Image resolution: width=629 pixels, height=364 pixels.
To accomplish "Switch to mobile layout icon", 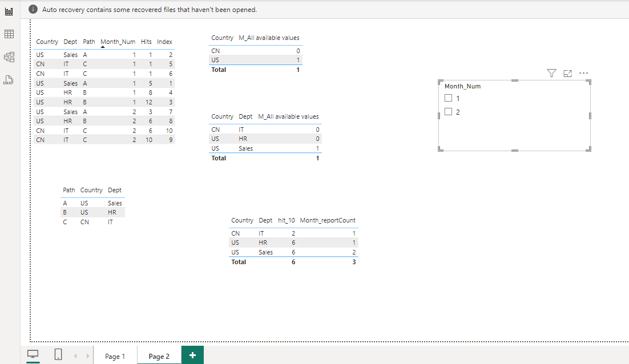I will pyautogui.click(x=58, y=354).
